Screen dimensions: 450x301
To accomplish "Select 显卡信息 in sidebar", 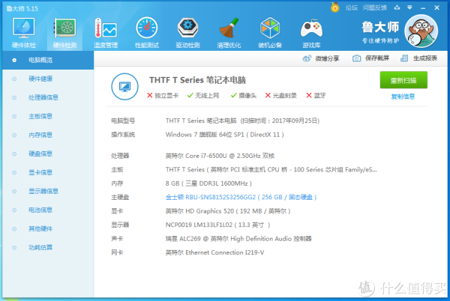I will (48, 172).
